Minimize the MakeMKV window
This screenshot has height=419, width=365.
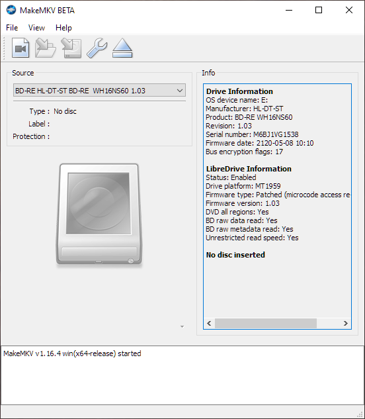point(289,10)
